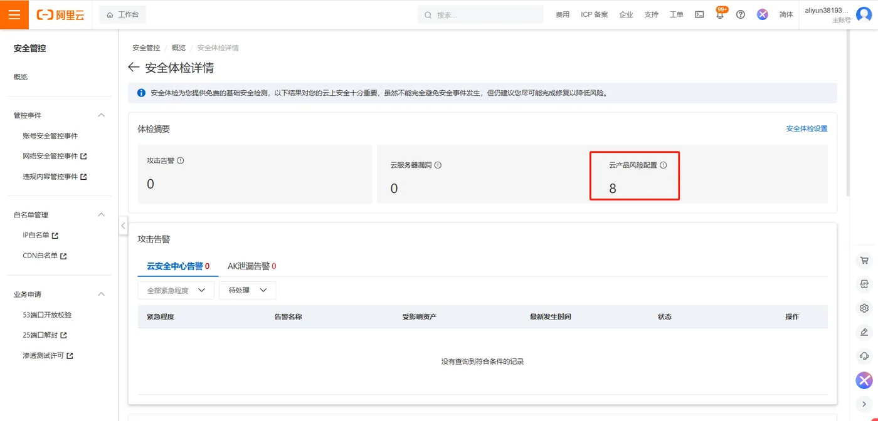The height and width of the screenshot is (421, 878).
Task: Click the 受影响资产 column header
Action: [420, 317]
